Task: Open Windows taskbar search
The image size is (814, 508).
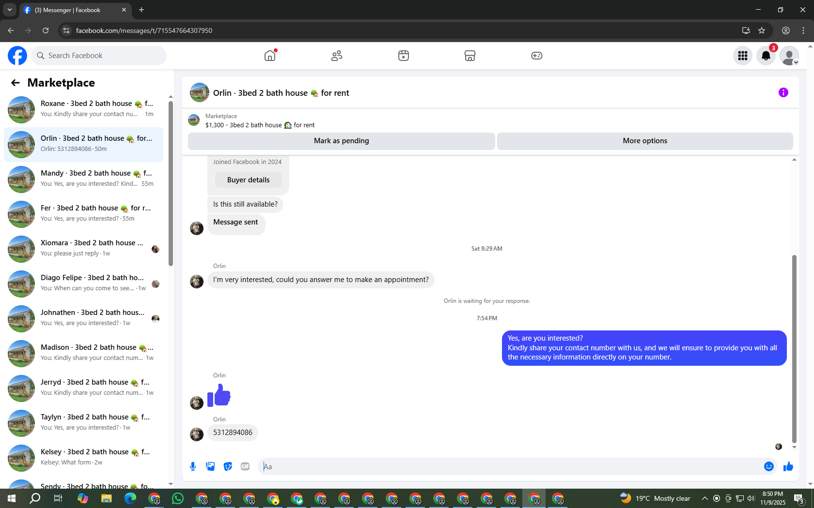Action: (x=35, y=498)
